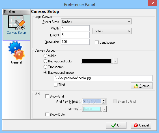Decrease grid size with down spinner
The width and height of the screenshot is (159, 133).
(104, 102)
